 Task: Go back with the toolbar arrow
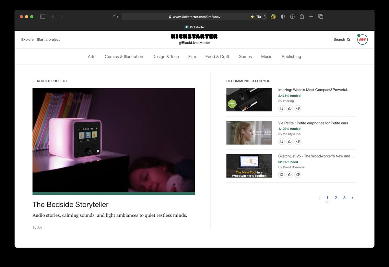[53, 17]
